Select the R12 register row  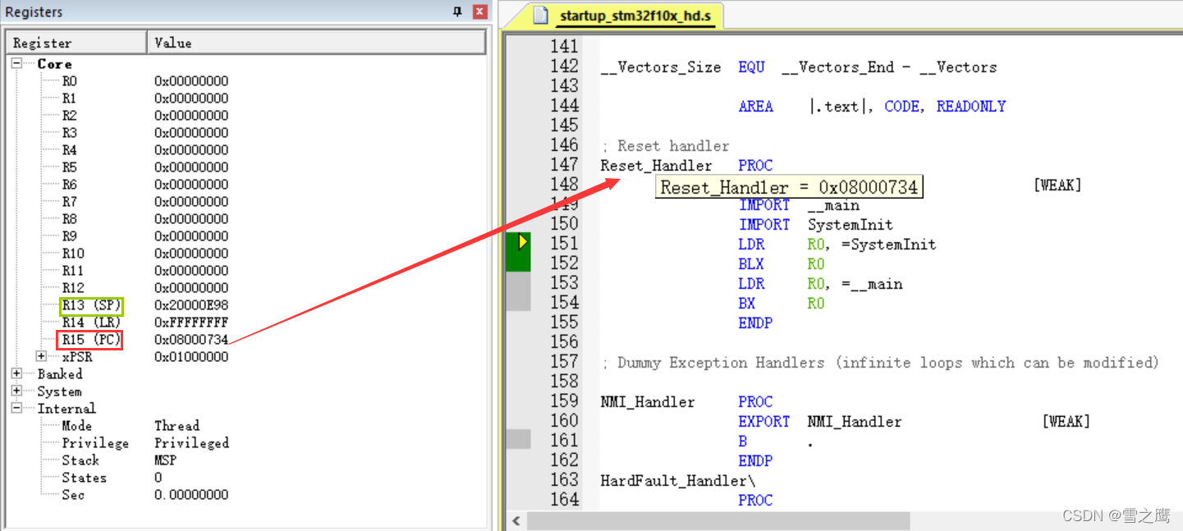(x=246, y=287)
